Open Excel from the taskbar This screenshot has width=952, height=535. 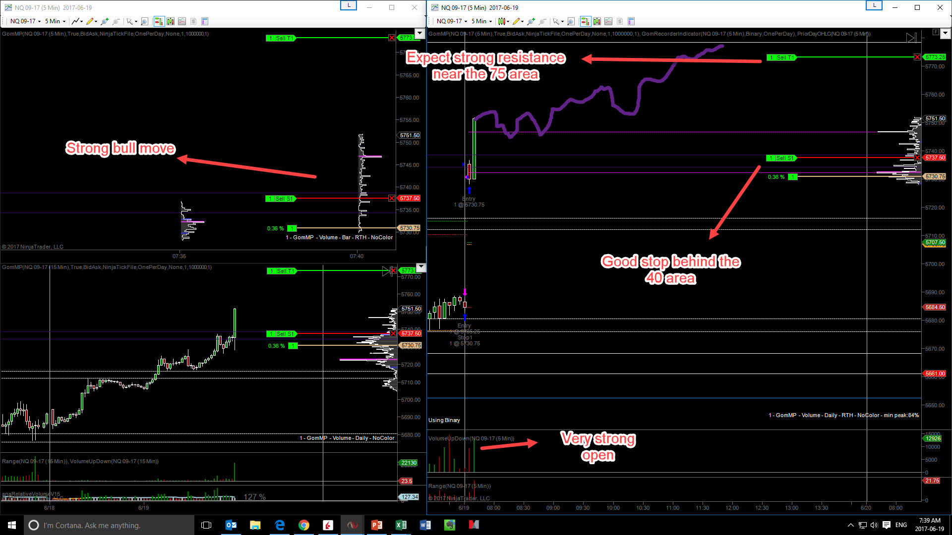click(x=401, y=525)
